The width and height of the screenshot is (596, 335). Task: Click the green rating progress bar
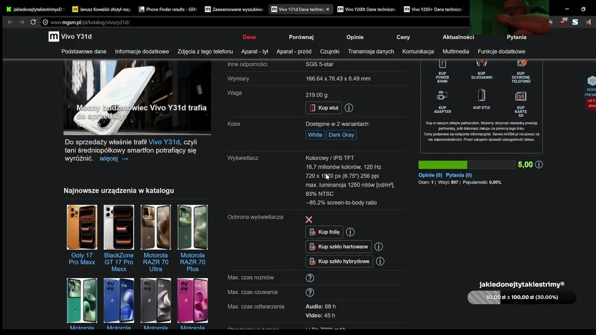pyautogui.click(x=467, y=165)
